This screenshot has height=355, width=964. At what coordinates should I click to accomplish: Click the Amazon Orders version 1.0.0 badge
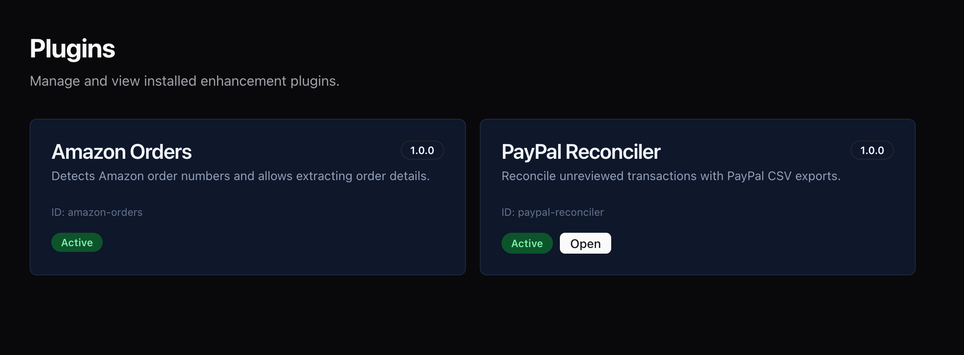(422, 151)
